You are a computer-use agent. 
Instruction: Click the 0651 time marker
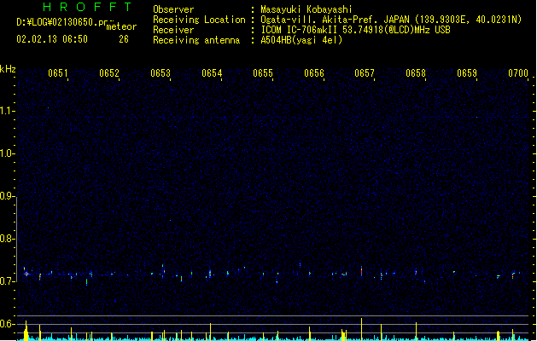click(x=58, y=73)
